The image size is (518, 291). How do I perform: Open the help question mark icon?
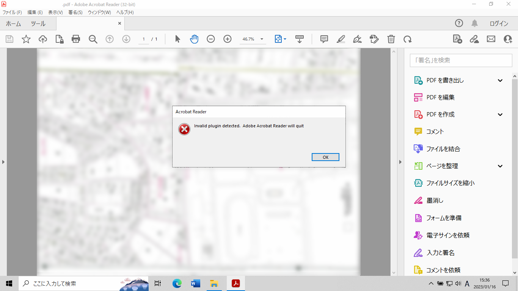pyautogui.click(x=459, y=23)
